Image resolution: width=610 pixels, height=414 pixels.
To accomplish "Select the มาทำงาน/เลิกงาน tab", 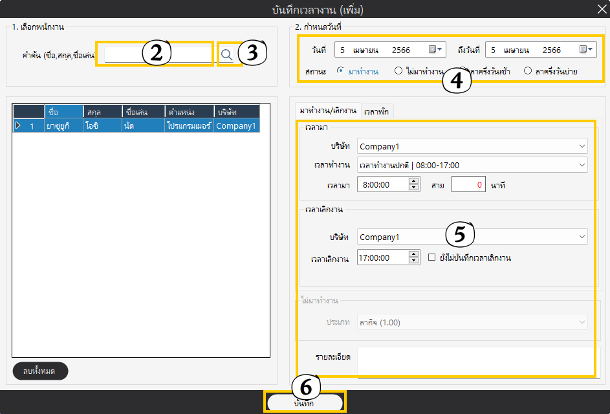I will [327, 111].
